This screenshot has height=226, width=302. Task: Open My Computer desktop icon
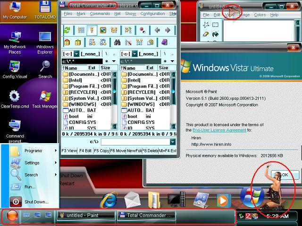pos(15,10)
